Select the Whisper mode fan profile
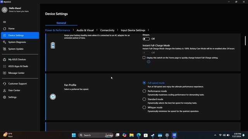 tap(144, 107)
